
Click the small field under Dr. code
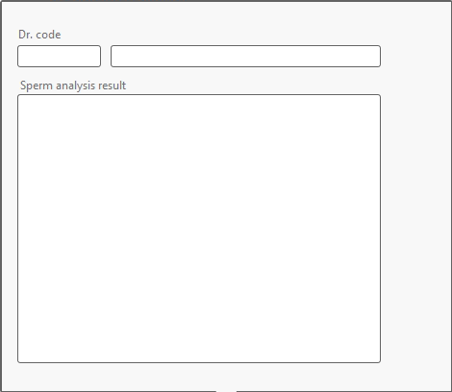click(x=59, y=56)
